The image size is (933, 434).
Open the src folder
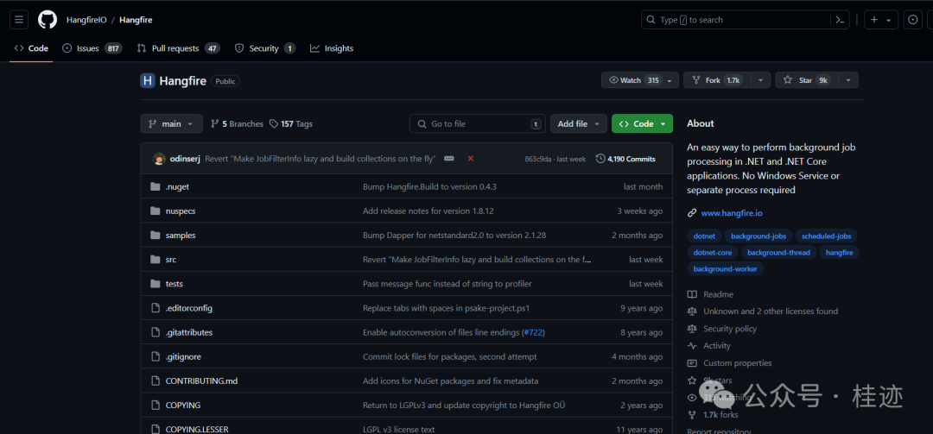(x=171, y=259)
